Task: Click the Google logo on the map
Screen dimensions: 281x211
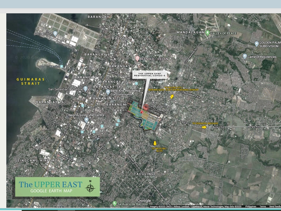Action: click(144, 200)
